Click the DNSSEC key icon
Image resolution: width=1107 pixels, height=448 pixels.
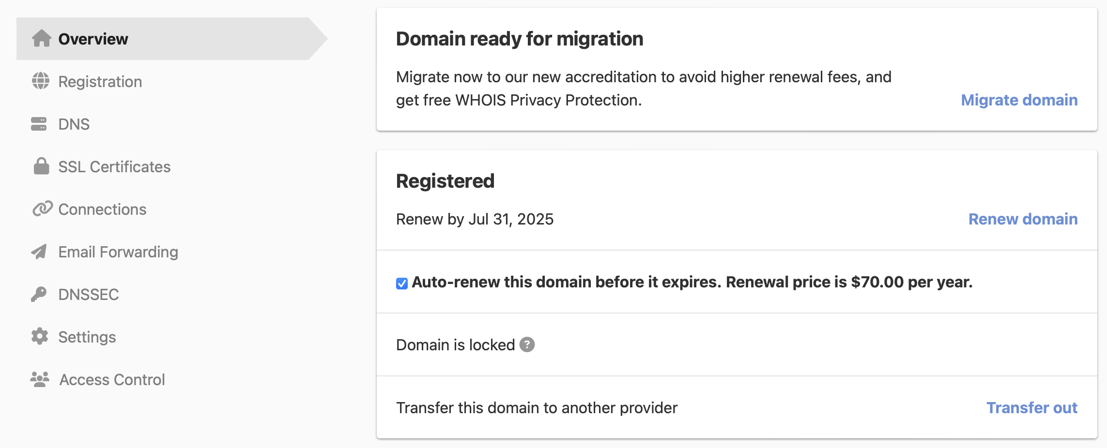point(41,294)
